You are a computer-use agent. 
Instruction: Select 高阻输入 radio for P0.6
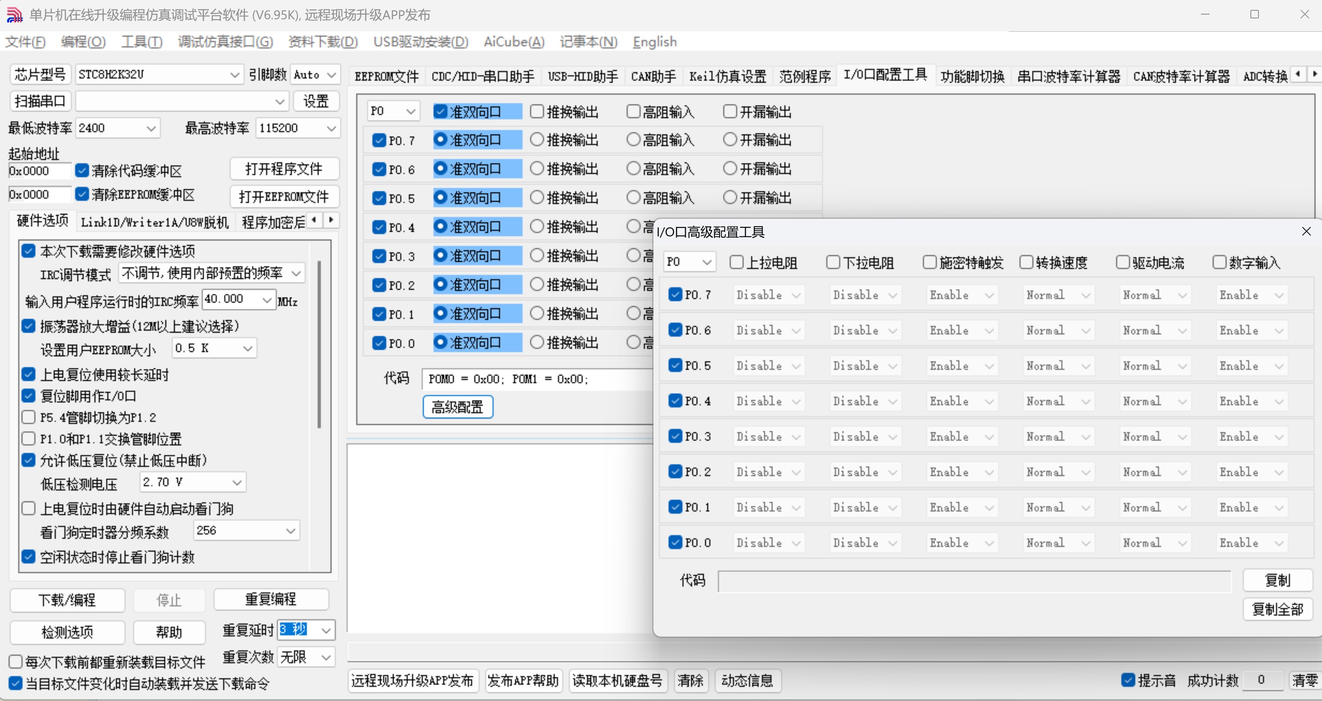[633, 168]
